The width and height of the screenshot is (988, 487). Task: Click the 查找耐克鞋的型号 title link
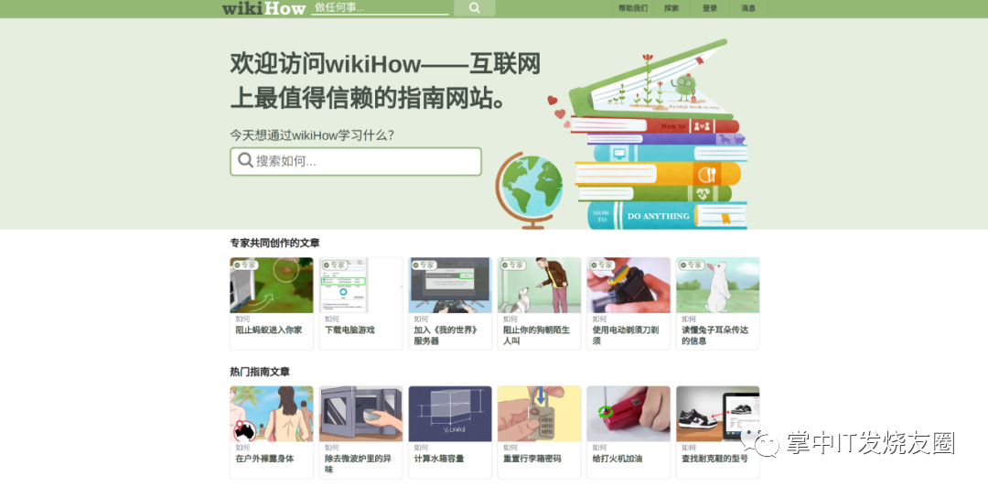(714, 459)
